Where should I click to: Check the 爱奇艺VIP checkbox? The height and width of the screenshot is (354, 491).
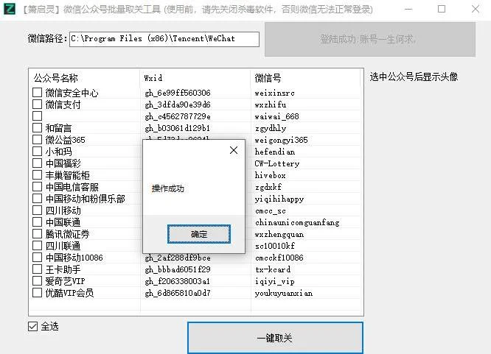(38, 281)
